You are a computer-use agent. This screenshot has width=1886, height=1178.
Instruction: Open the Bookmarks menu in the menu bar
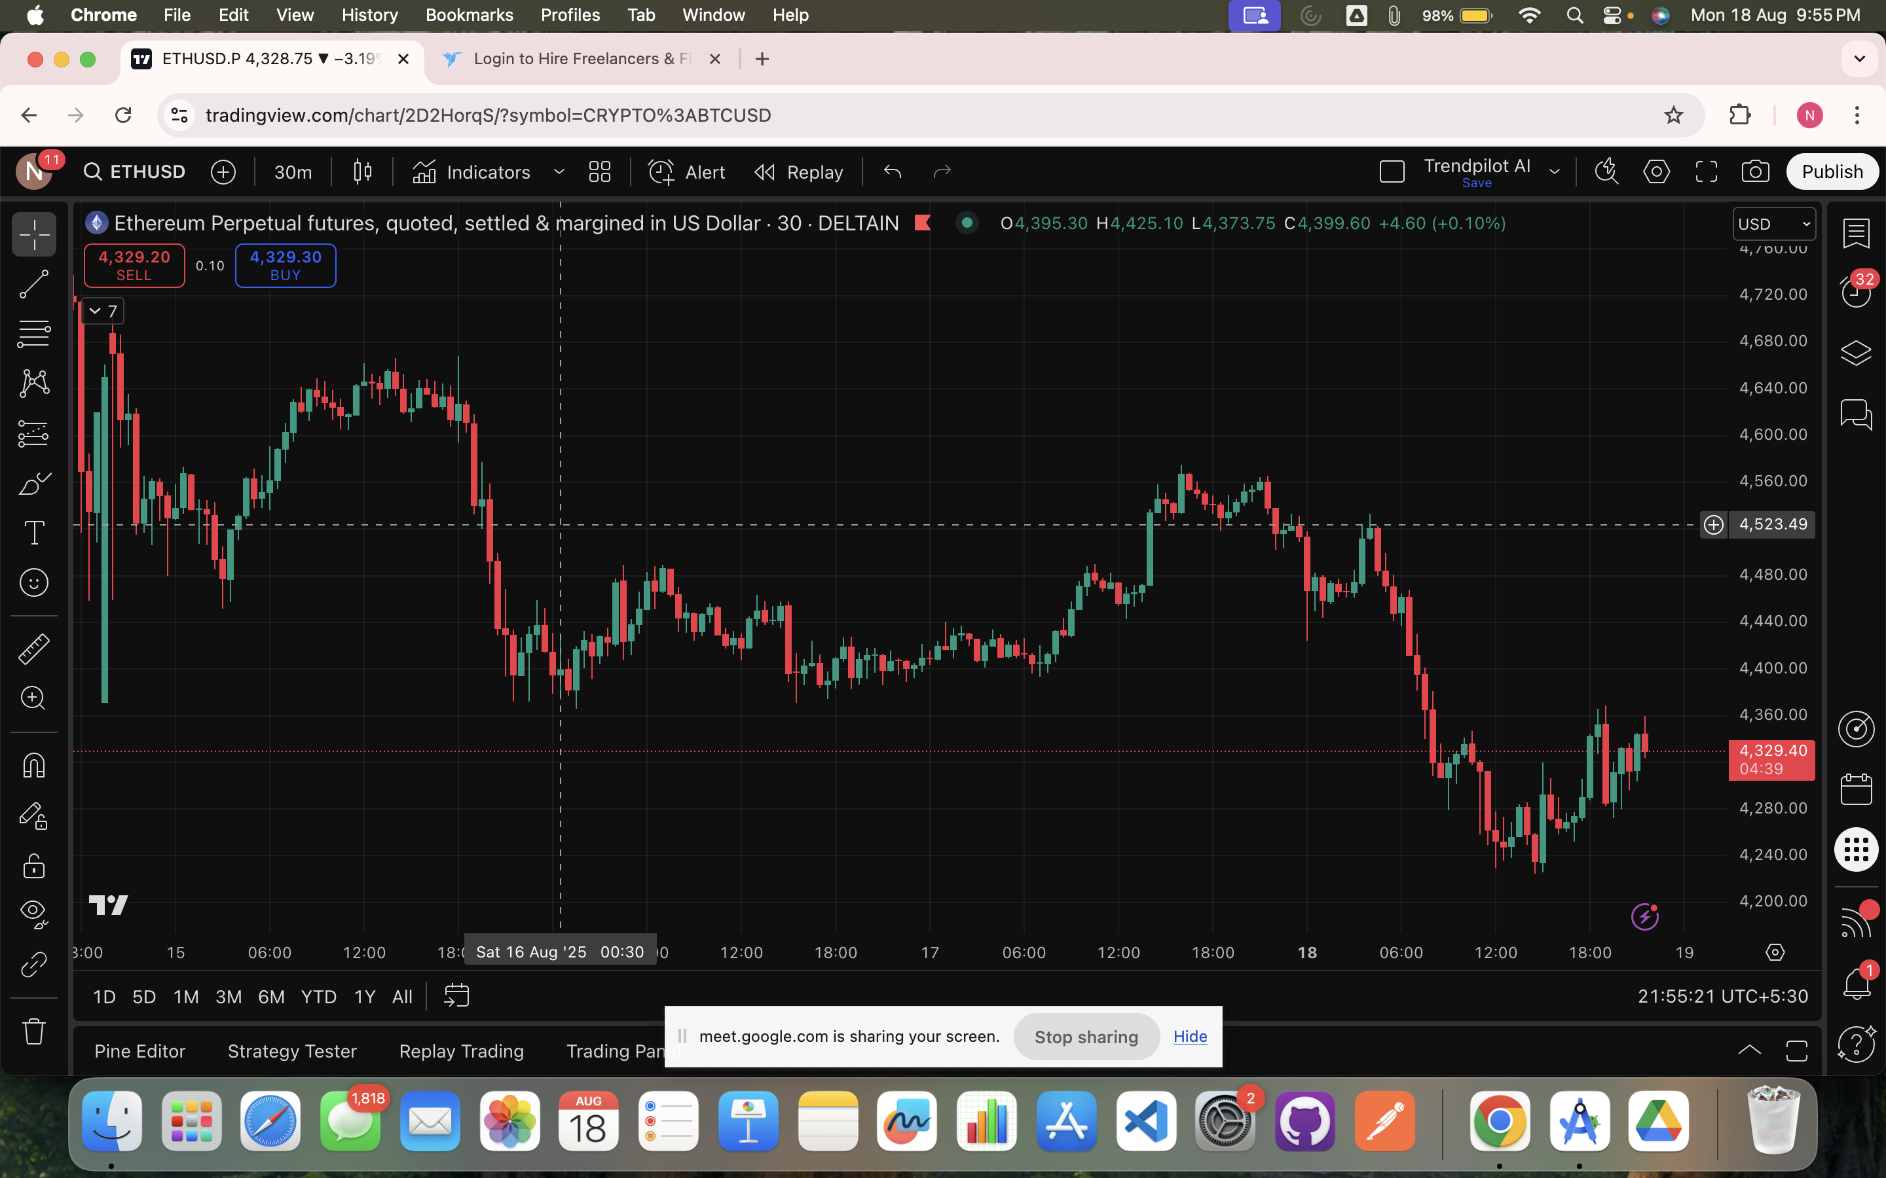468,15
